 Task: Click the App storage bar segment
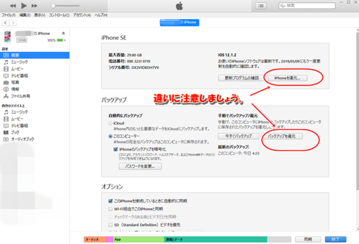pyautogui.click(x=139, y=239)
